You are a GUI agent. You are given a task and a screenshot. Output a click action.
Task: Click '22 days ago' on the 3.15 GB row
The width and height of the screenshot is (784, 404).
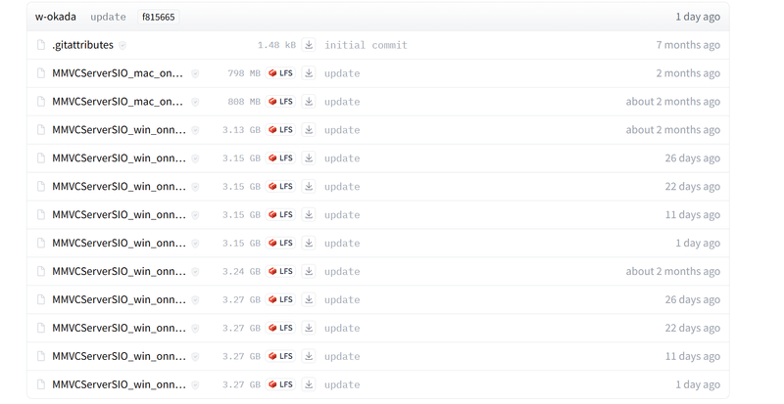[x=693, y=186]
